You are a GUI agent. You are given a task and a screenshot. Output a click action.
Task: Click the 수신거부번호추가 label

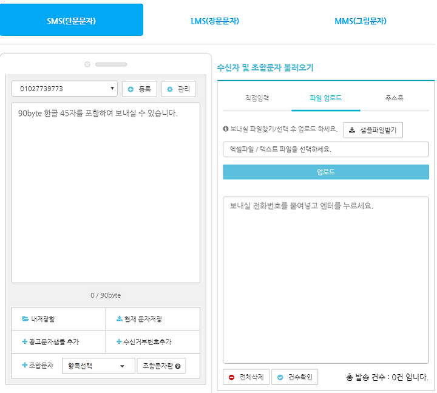(x=147, y=342)
